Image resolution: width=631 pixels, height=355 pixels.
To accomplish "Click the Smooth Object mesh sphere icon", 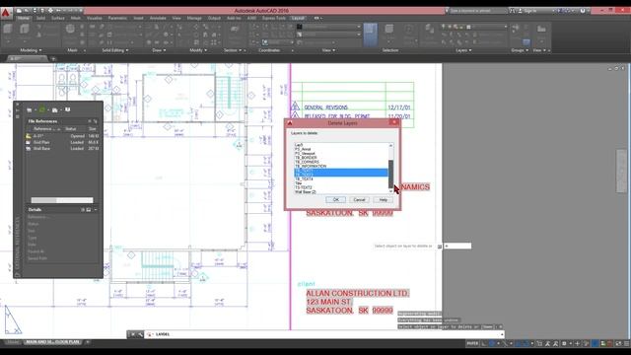I will 70,29.
